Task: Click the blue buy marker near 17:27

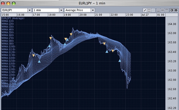Action: tap(39, 61)
